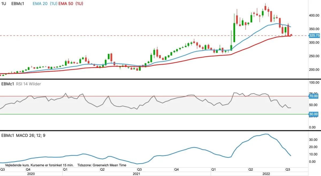Screen dimensions: 321x176
Task: Select the 2021 year on time axis
Action: (x=136, y=174)
